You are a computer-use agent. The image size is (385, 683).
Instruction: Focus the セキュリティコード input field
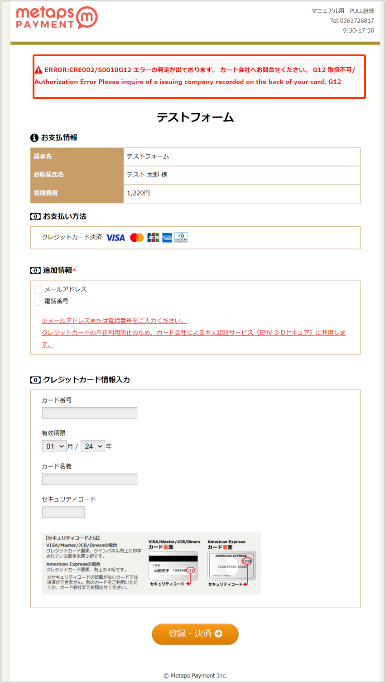63,512
